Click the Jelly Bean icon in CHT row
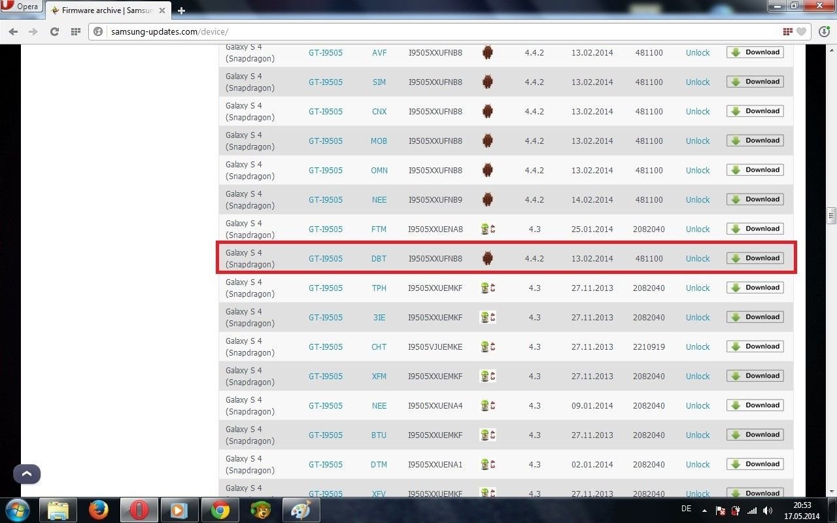Image resolution: width=837 pixels, height=523 pixels. click(x=488, y=346)
